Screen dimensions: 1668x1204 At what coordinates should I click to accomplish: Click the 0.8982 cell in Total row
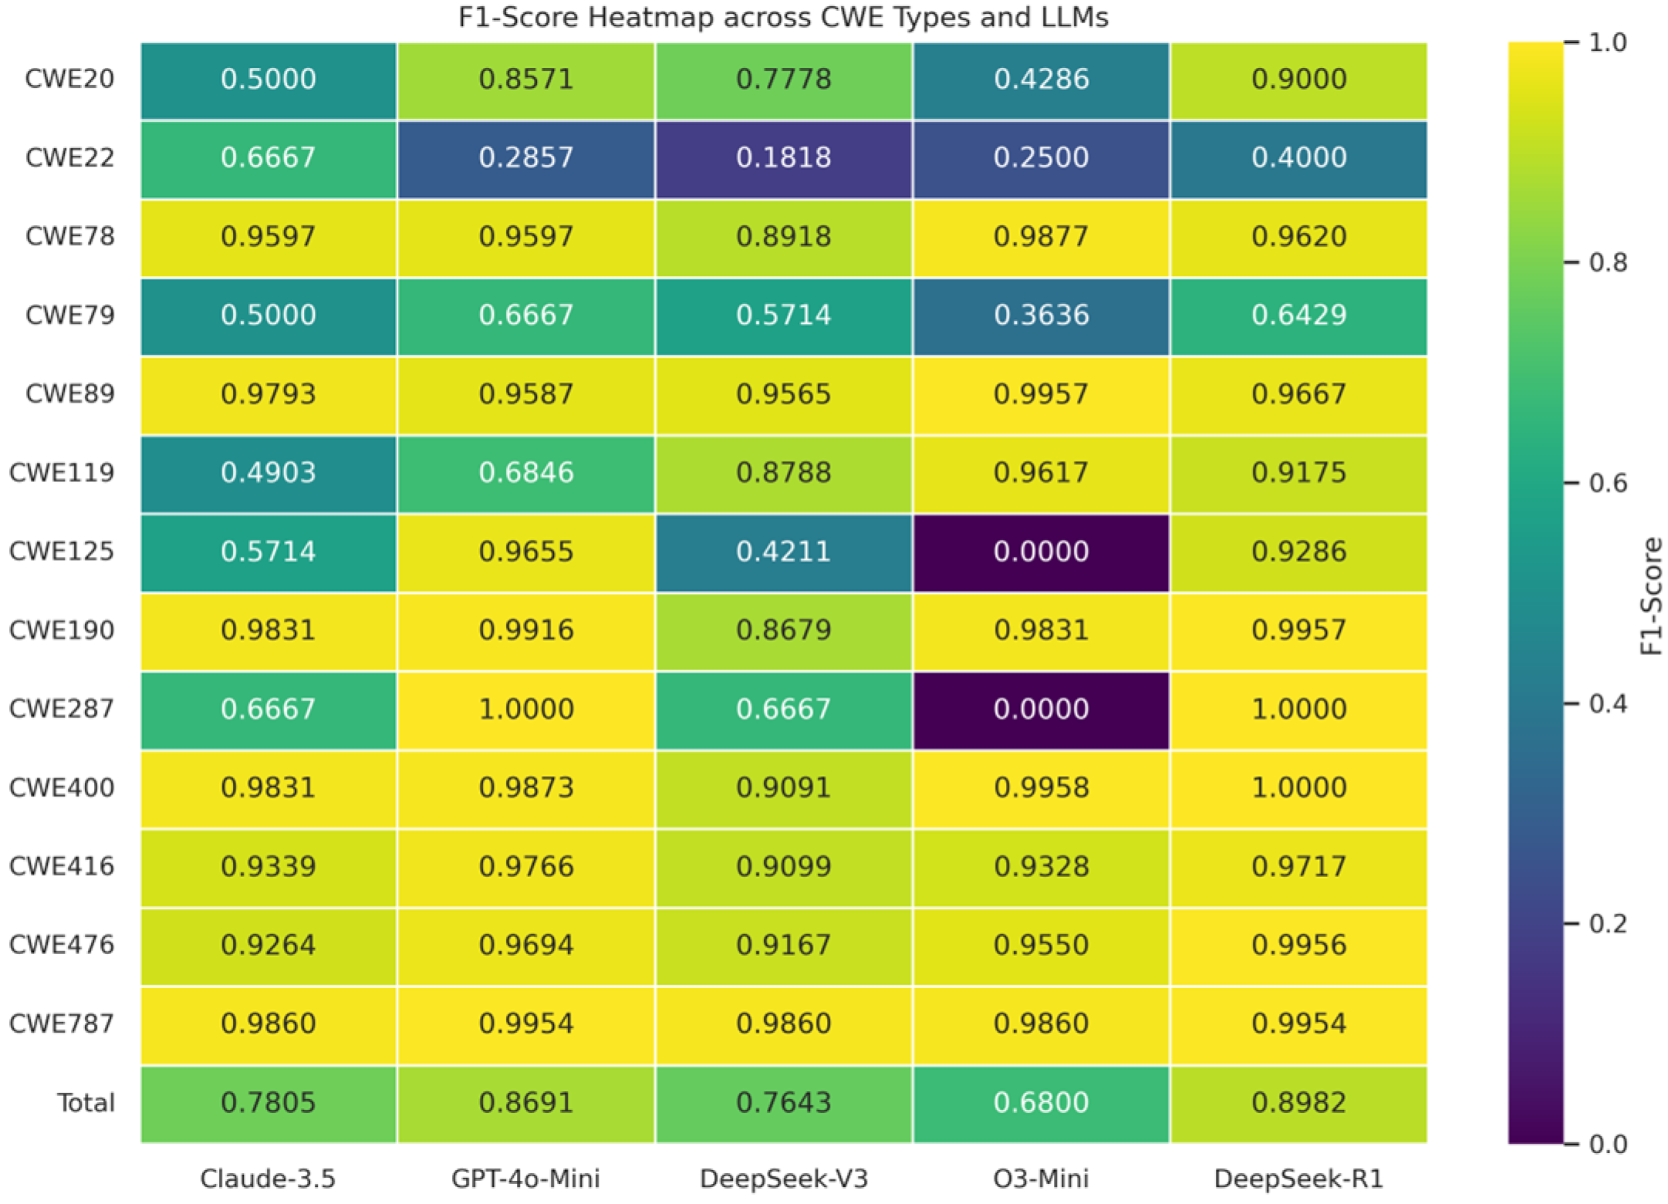pos(1298,1102)
